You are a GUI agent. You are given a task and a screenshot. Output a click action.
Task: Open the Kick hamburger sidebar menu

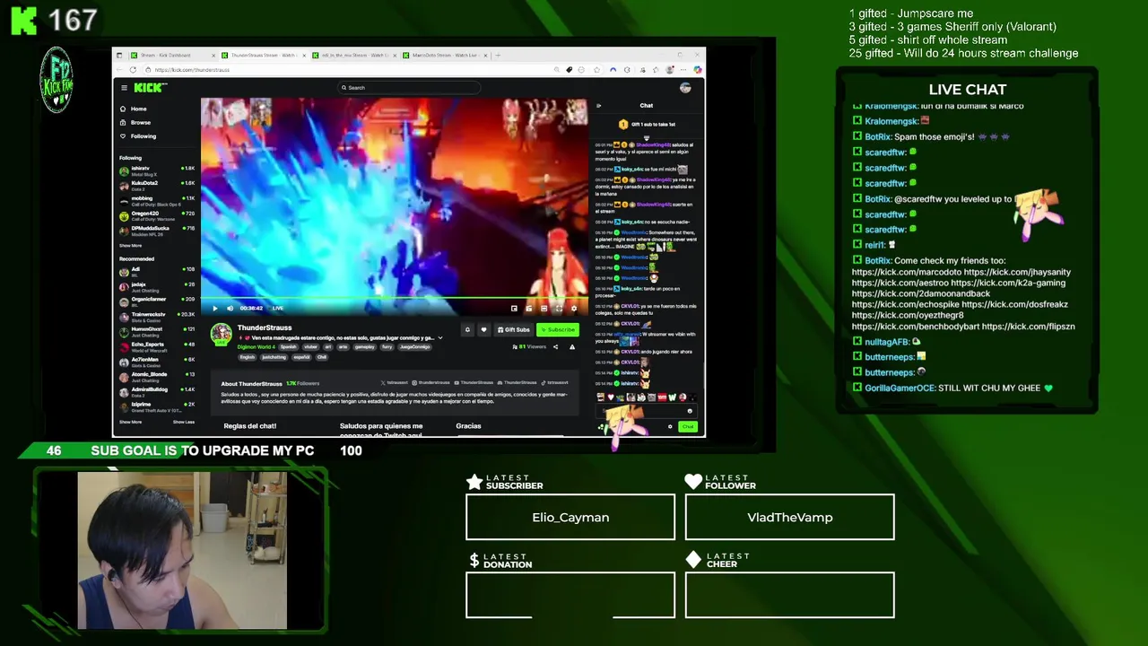click(124, 87)
